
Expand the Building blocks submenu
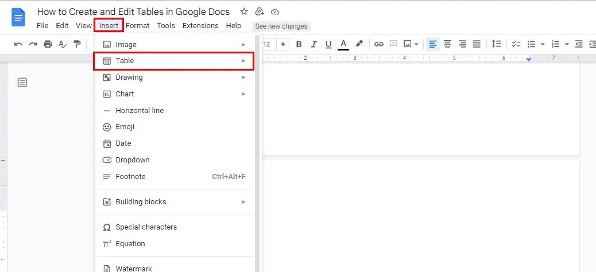click(x=175, y=202)
